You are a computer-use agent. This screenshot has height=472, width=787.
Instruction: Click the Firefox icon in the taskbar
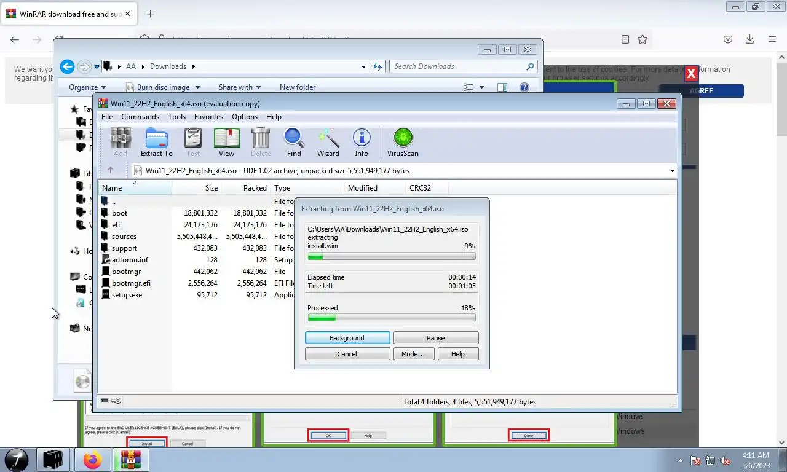tap(93, 460)
